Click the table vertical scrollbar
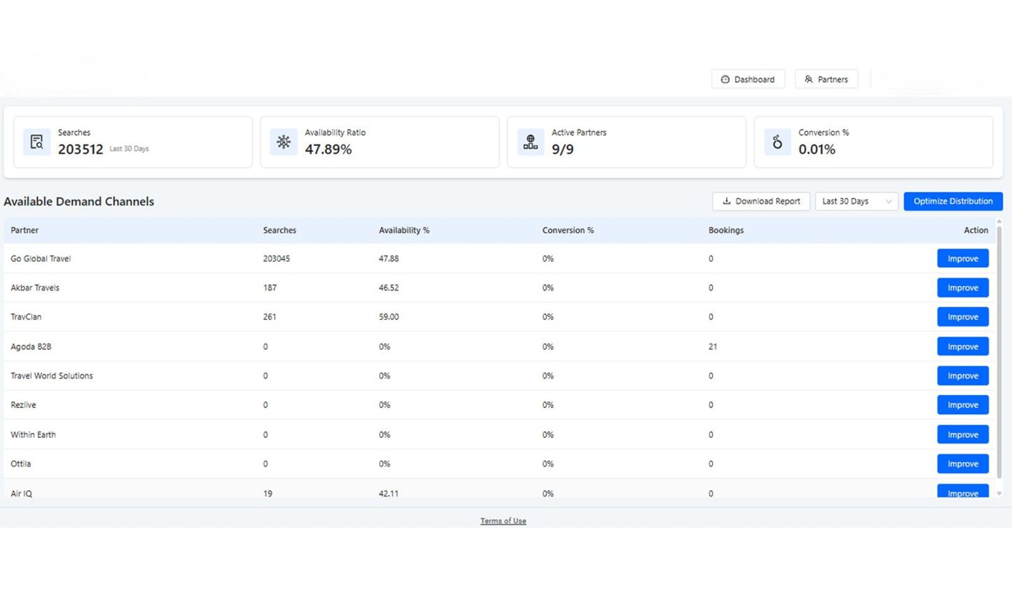The height and width of the screenshot is (593, 1012). click(x=999, y=352)
